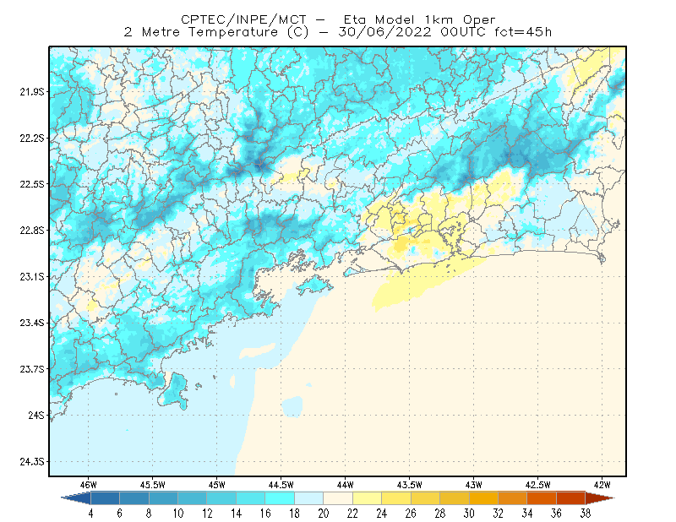Click the gold swatch between 26 and 28

426,498
